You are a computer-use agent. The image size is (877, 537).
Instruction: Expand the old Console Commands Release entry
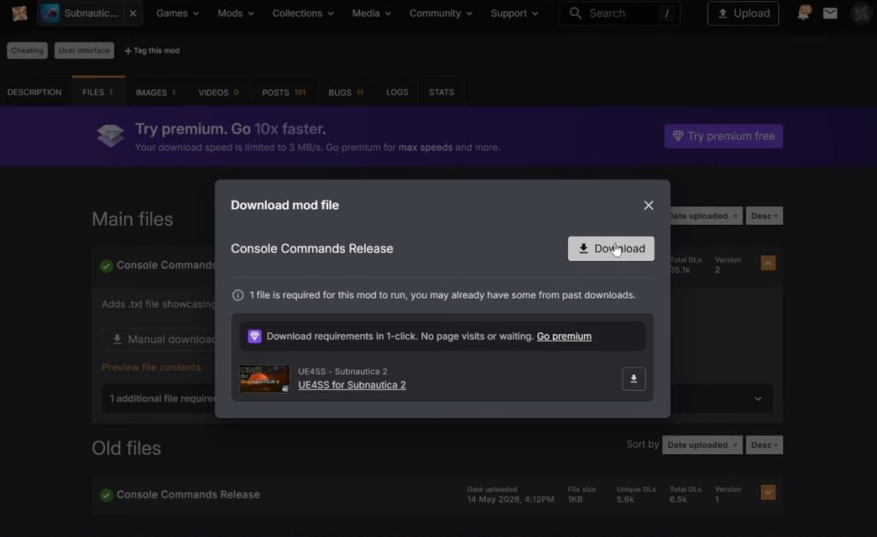[x=768, y=493]
